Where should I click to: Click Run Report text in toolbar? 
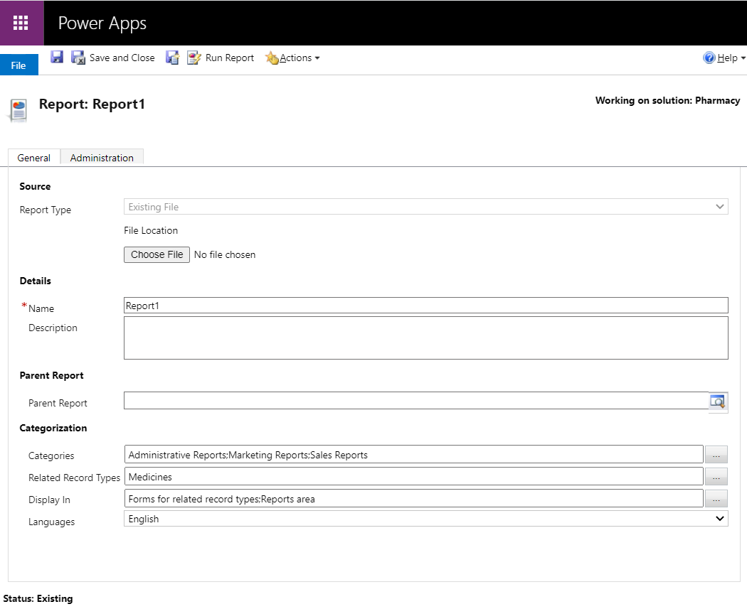(x=230, y=58)
